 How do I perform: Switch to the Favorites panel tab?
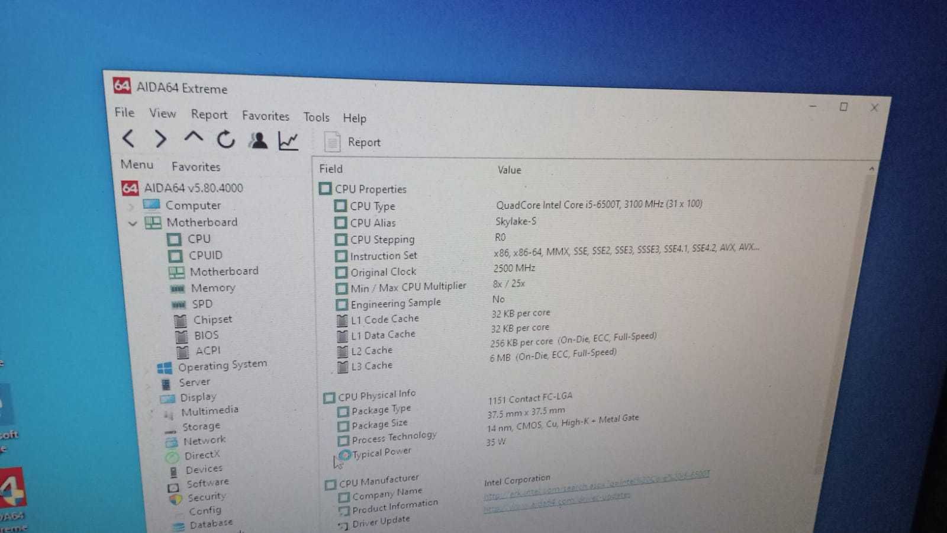(x=196, y=166)
